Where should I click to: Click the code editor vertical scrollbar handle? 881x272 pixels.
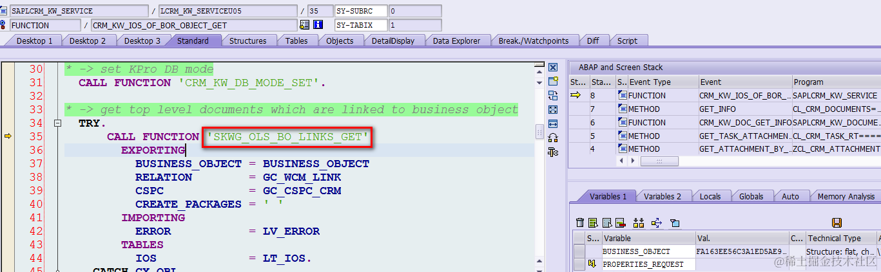(x=539, y=131)
